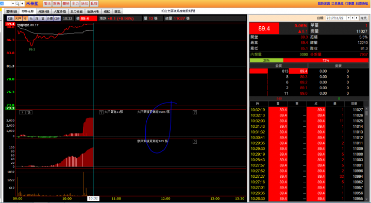
Task: Toggle the CDP button
Action: 57,19
